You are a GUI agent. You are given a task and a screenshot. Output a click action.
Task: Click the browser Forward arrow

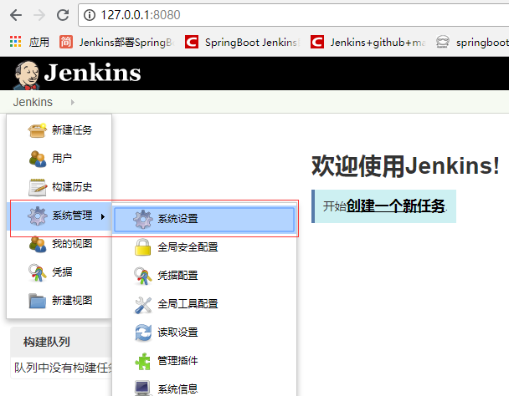39,15
